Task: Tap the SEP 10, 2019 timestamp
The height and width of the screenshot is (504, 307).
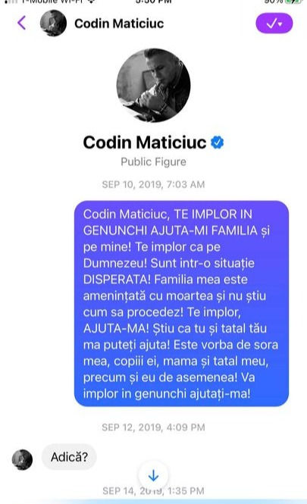Action: (x=153, y=184)
